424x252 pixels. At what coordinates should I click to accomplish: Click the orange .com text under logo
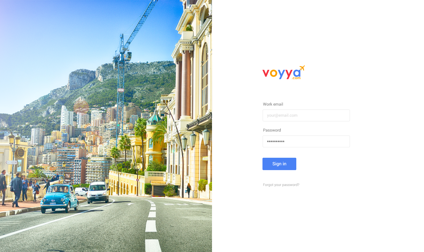point(296,78)
